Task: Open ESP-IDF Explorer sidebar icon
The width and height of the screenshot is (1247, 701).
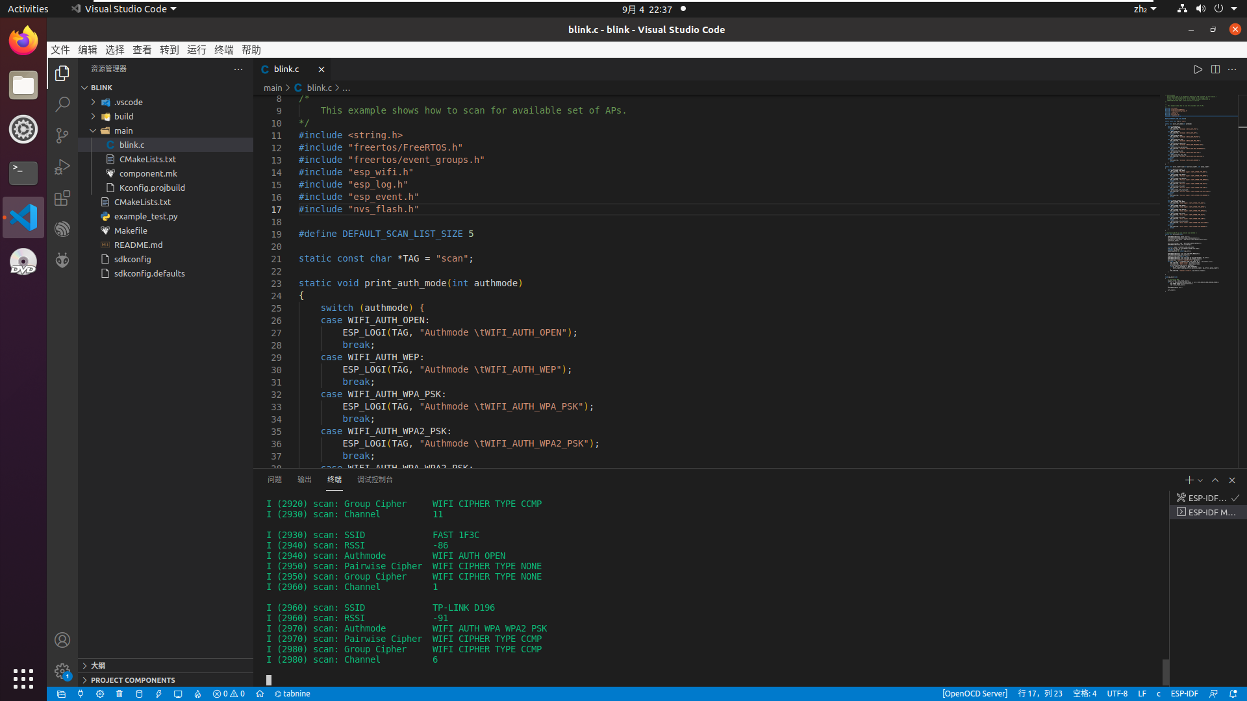Action: (62, 229)
